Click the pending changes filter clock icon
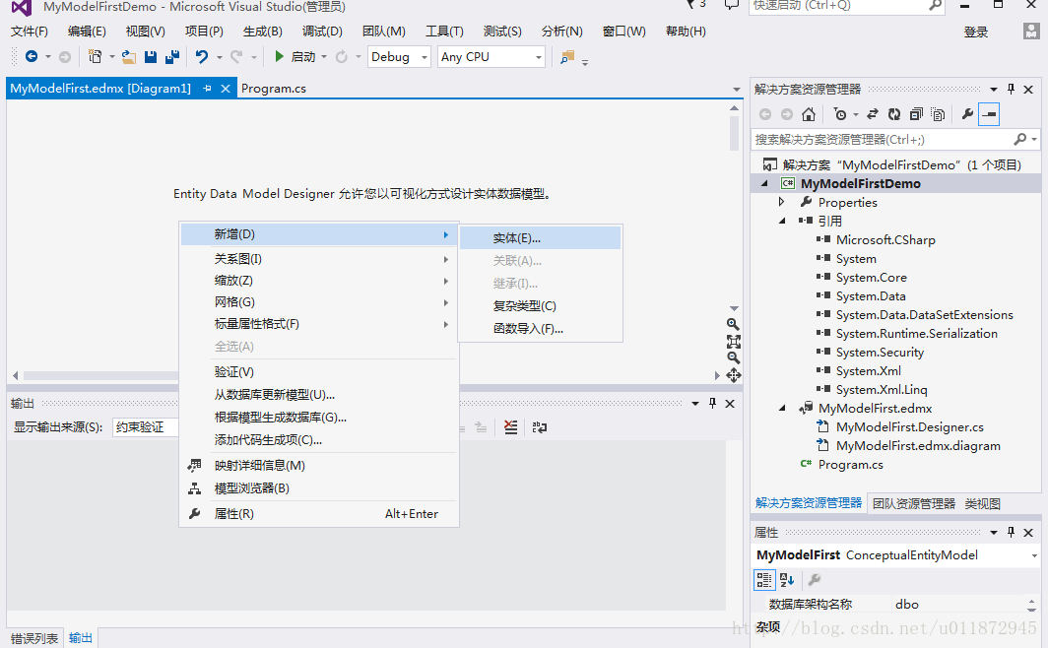1048x648 pixels. [x=840, y=114]
